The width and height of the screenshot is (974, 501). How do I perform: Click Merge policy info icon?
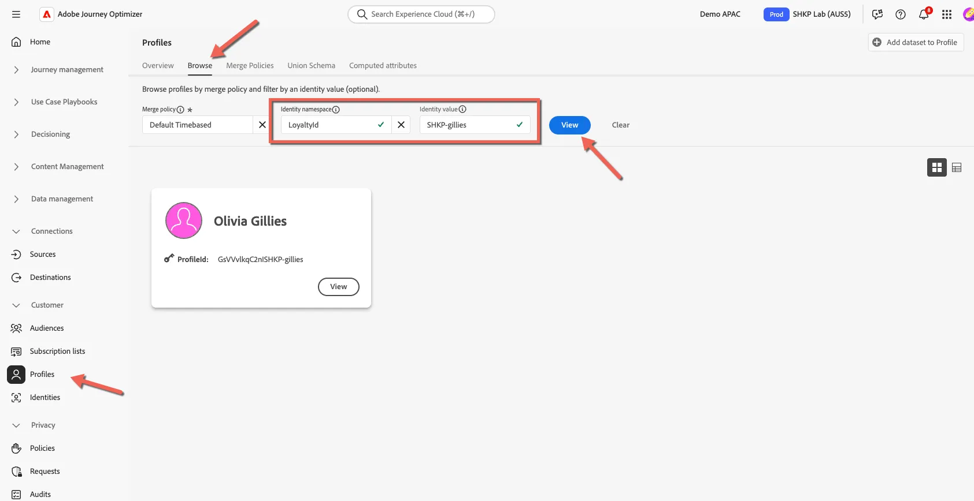click(x=180, y=110)
